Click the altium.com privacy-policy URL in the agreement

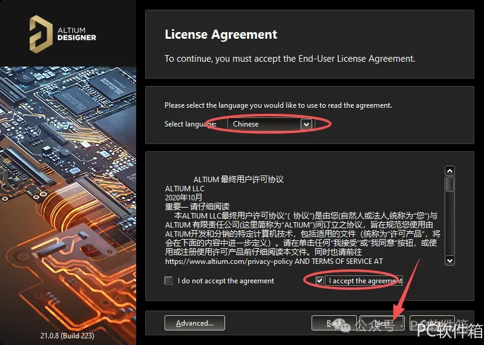(229, 261)
